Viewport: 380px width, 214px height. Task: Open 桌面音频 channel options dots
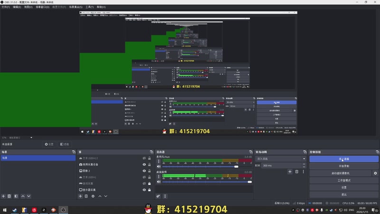tap(159, 176)
